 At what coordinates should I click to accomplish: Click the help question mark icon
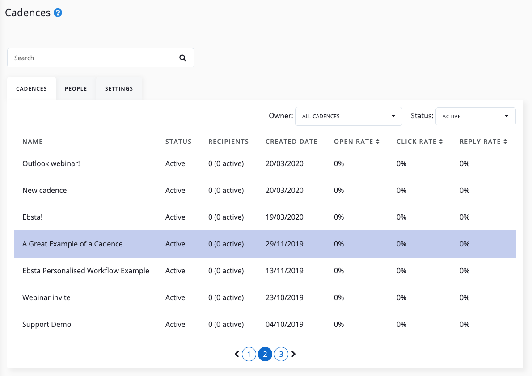pyautogui.click(x=58, y=13)
